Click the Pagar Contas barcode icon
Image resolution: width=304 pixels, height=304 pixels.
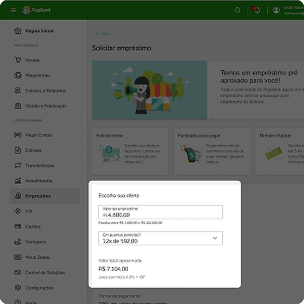point(18,135)
